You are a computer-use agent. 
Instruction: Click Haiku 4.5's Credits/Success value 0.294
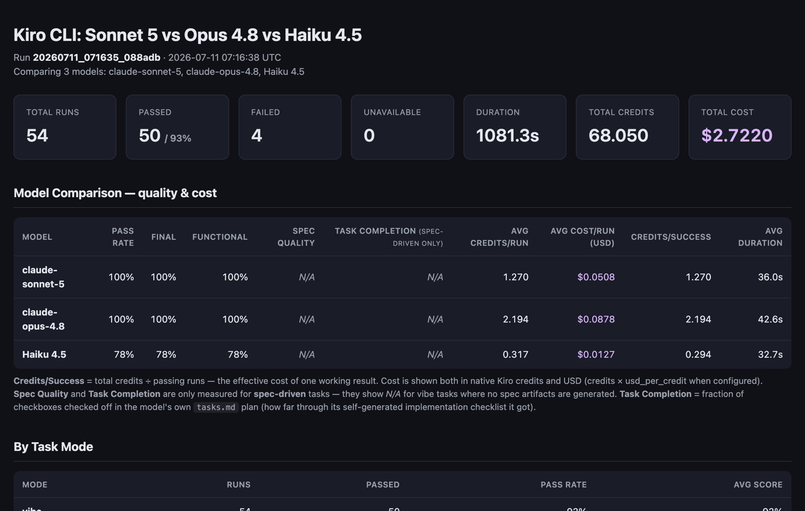698,355
